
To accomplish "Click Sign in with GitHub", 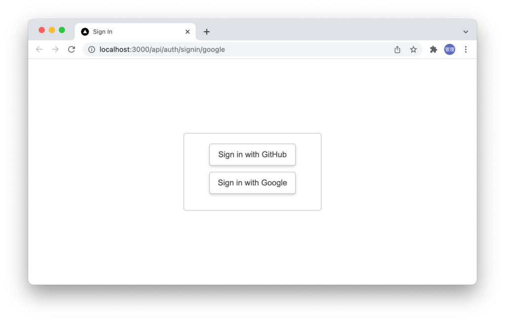I will pos(252,155).
